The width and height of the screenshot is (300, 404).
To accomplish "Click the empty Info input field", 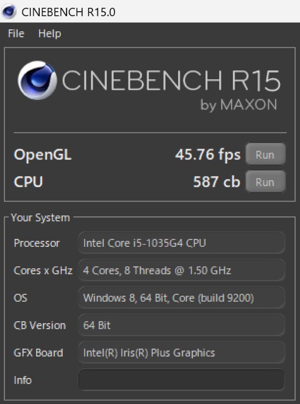I will coord(182,380).
